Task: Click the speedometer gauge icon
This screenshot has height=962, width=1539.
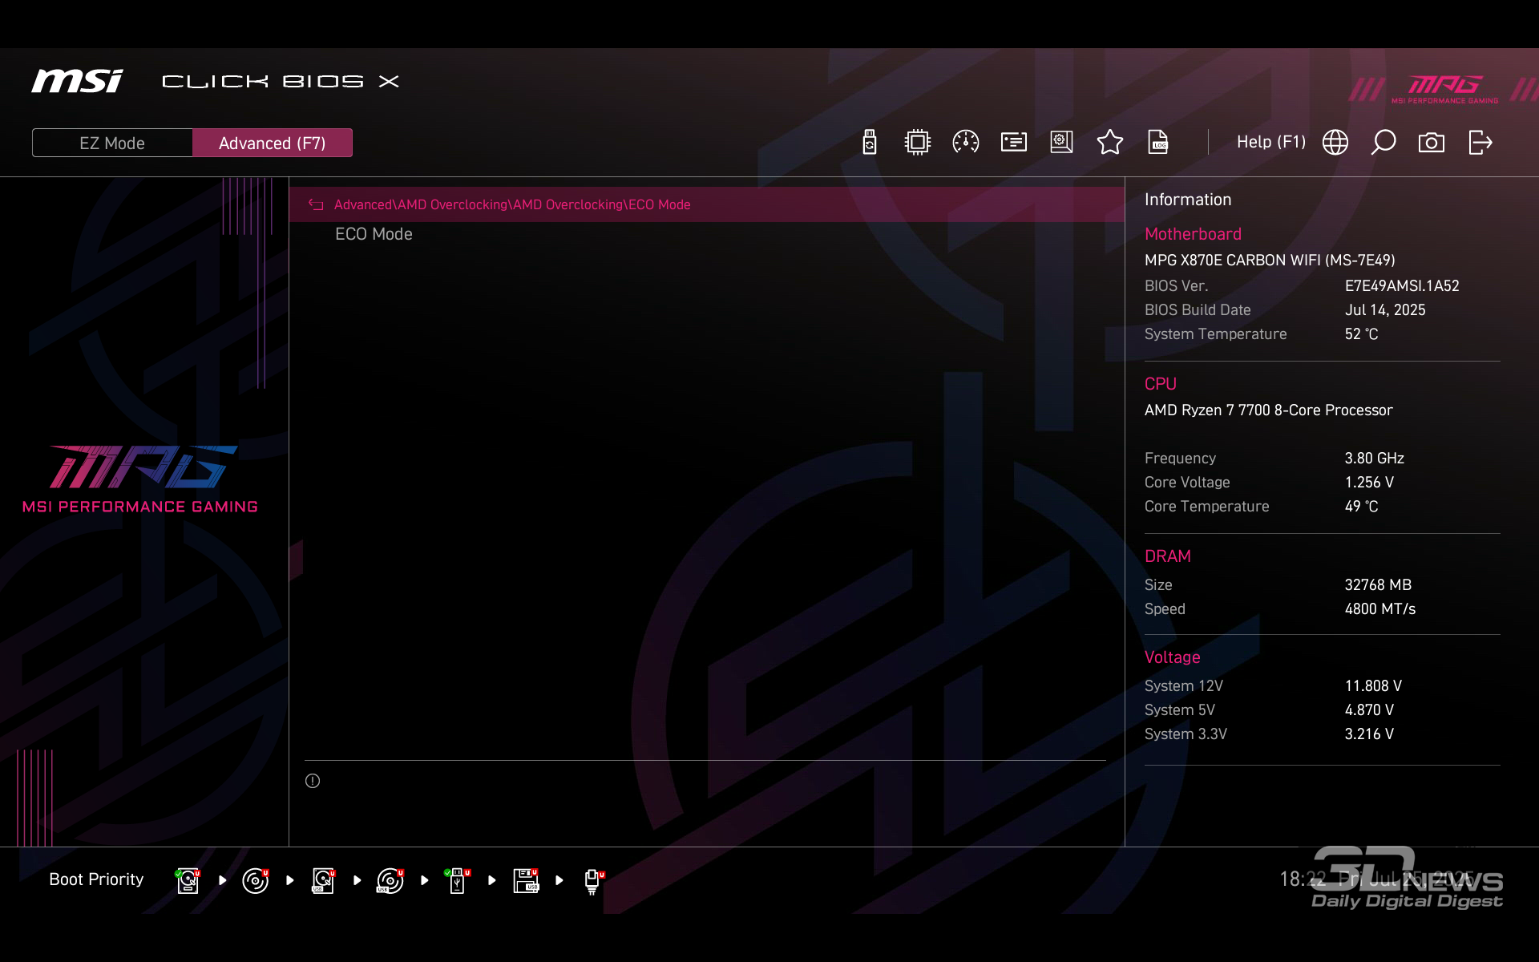Action: click(965, 143)
